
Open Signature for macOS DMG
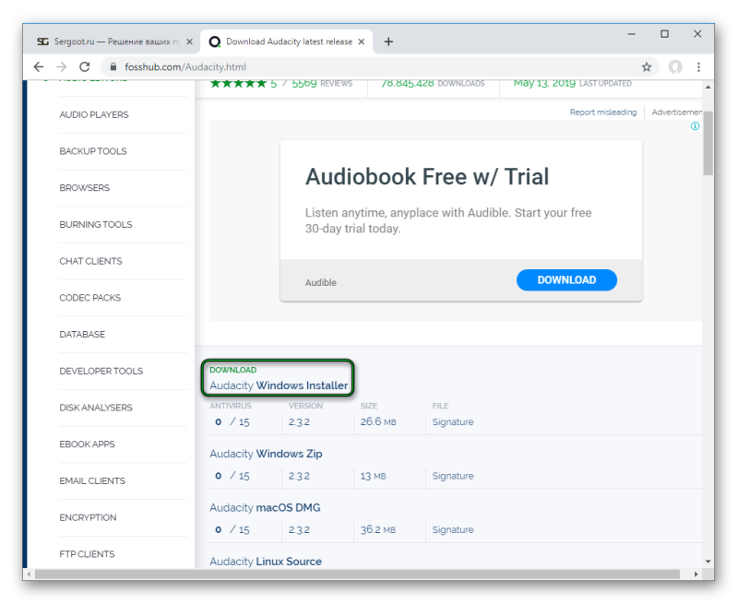point(453,529)
